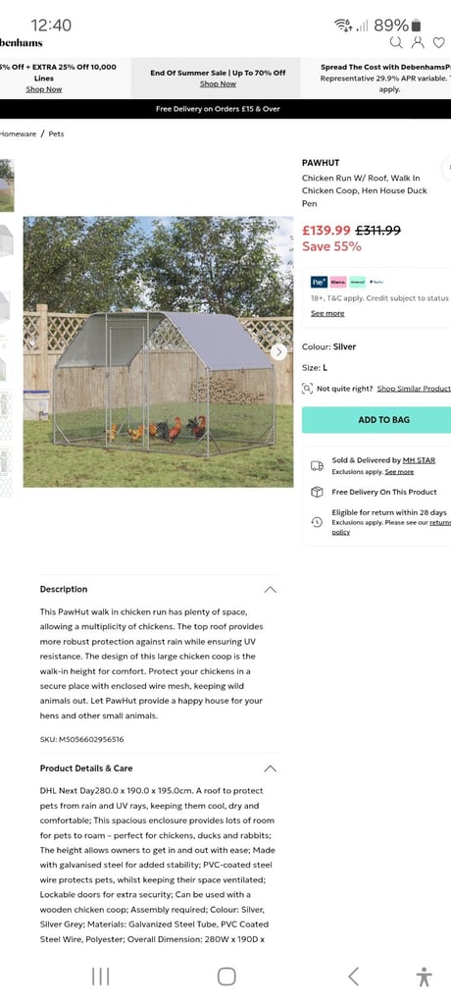This screenshot has height=1005, width=451.
Task: Tap the visual search icon beside Not quite right
Action: [x=308, y=389]
